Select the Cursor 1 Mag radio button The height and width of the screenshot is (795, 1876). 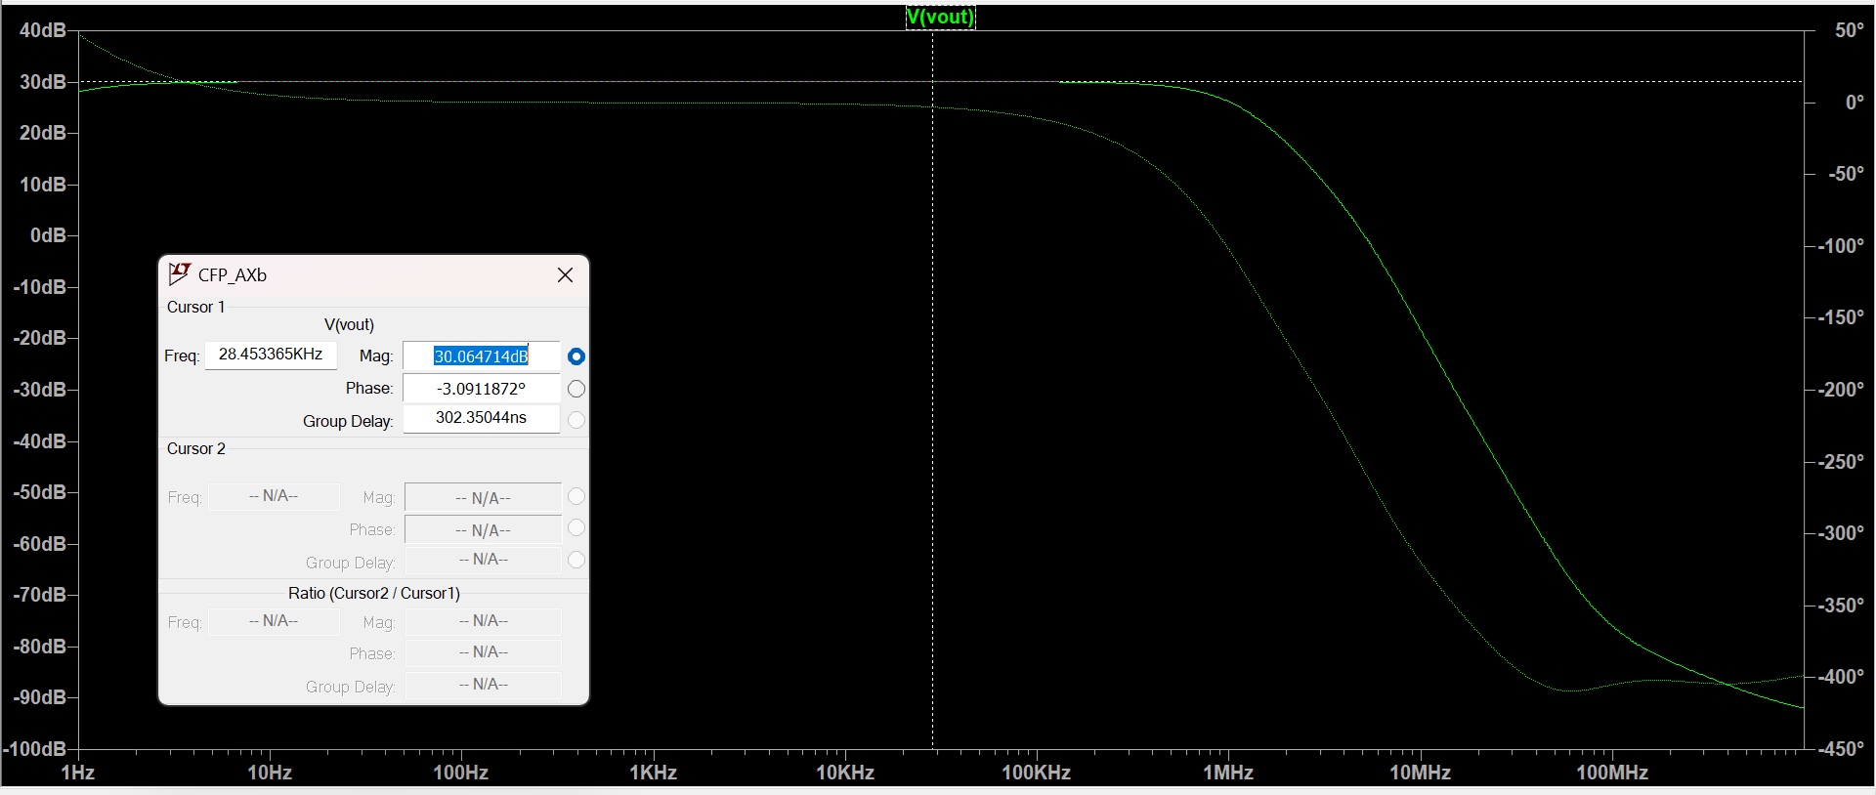[576, 356]
